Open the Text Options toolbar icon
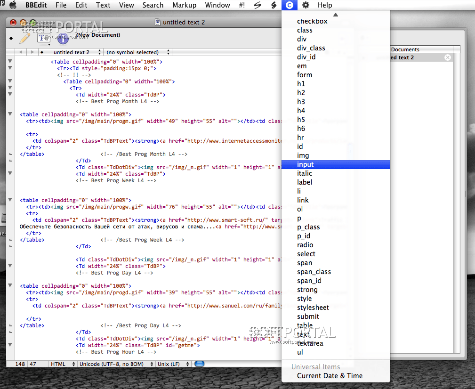This screenshot has width=475, height=389. (x=44, y=38)
